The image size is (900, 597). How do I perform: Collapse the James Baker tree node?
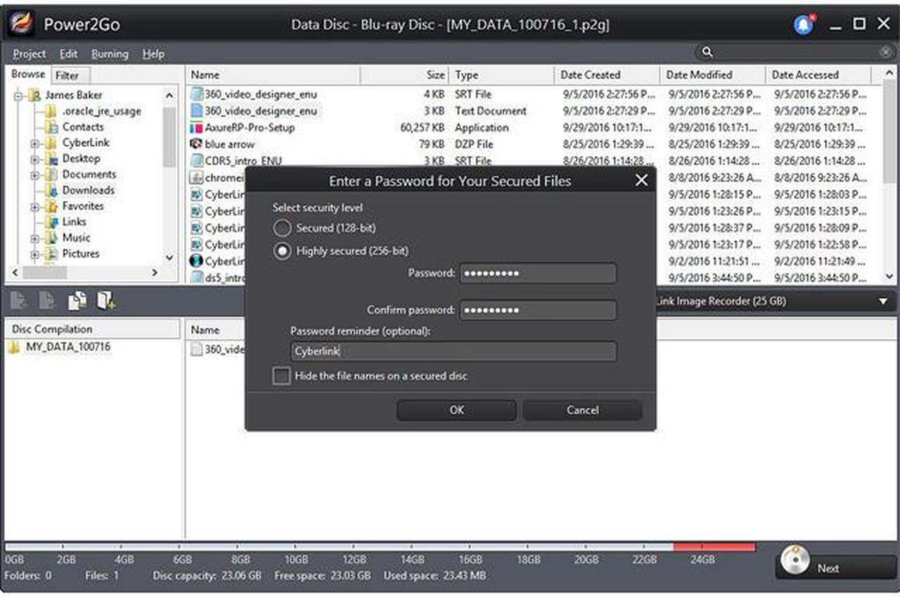[18, 96]
